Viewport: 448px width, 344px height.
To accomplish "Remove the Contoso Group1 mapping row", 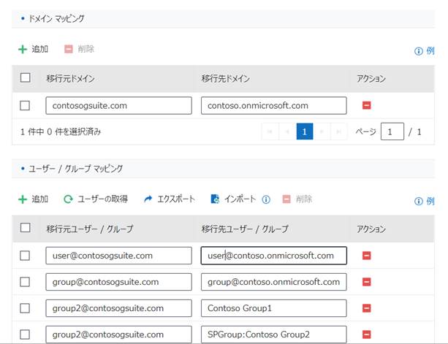I will (x=367, y=308).
